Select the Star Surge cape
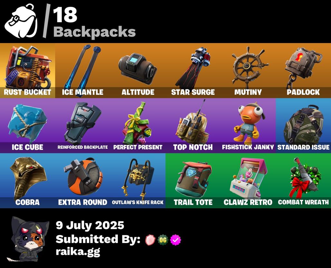Image resolution: width=331 pixels, height=268 pixels. pos(193,71)
